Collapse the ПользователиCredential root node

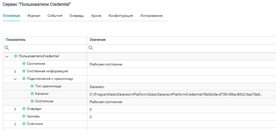pyautogui.click(x=7, y=57)
